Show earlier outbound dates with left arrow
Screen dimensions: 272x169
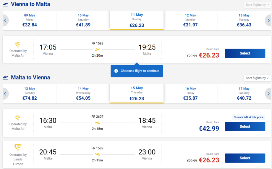[x=5, y=20]
